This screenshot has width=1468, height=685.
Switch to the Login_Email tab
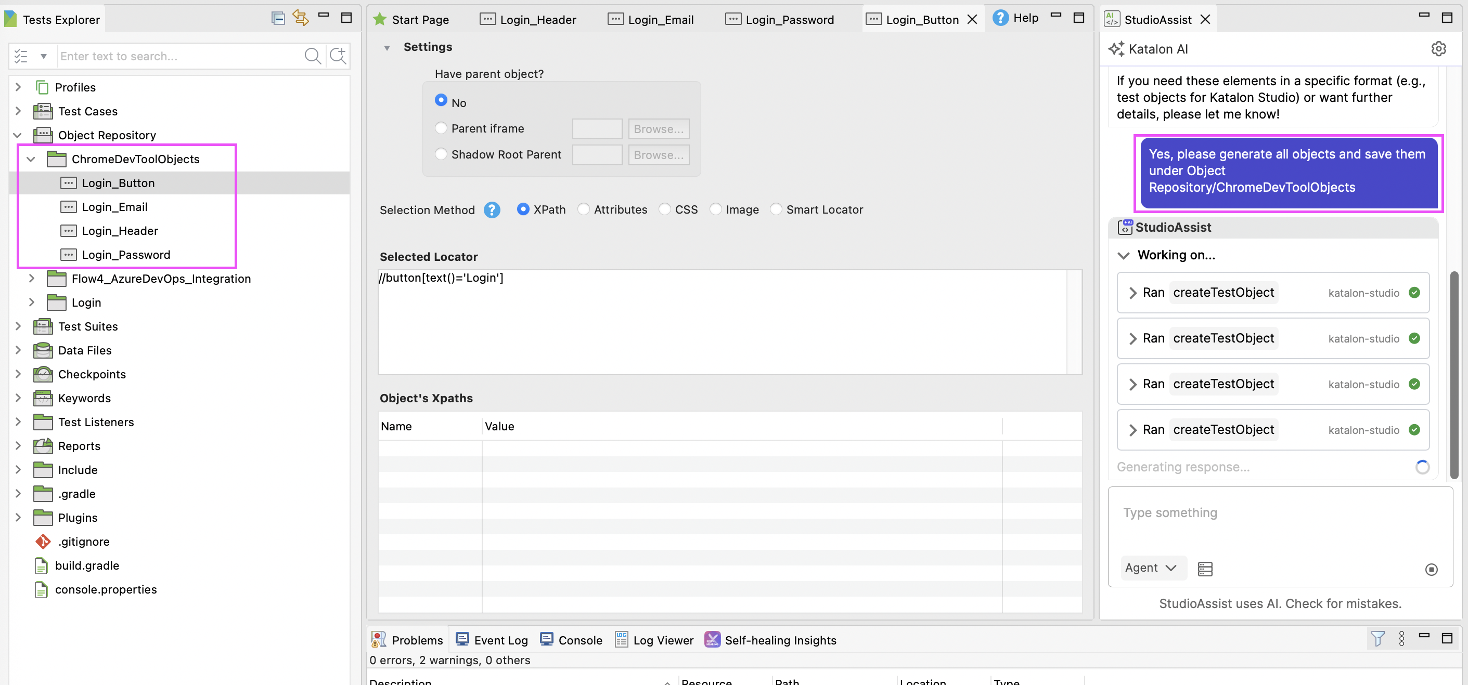[x=660, y=19]
